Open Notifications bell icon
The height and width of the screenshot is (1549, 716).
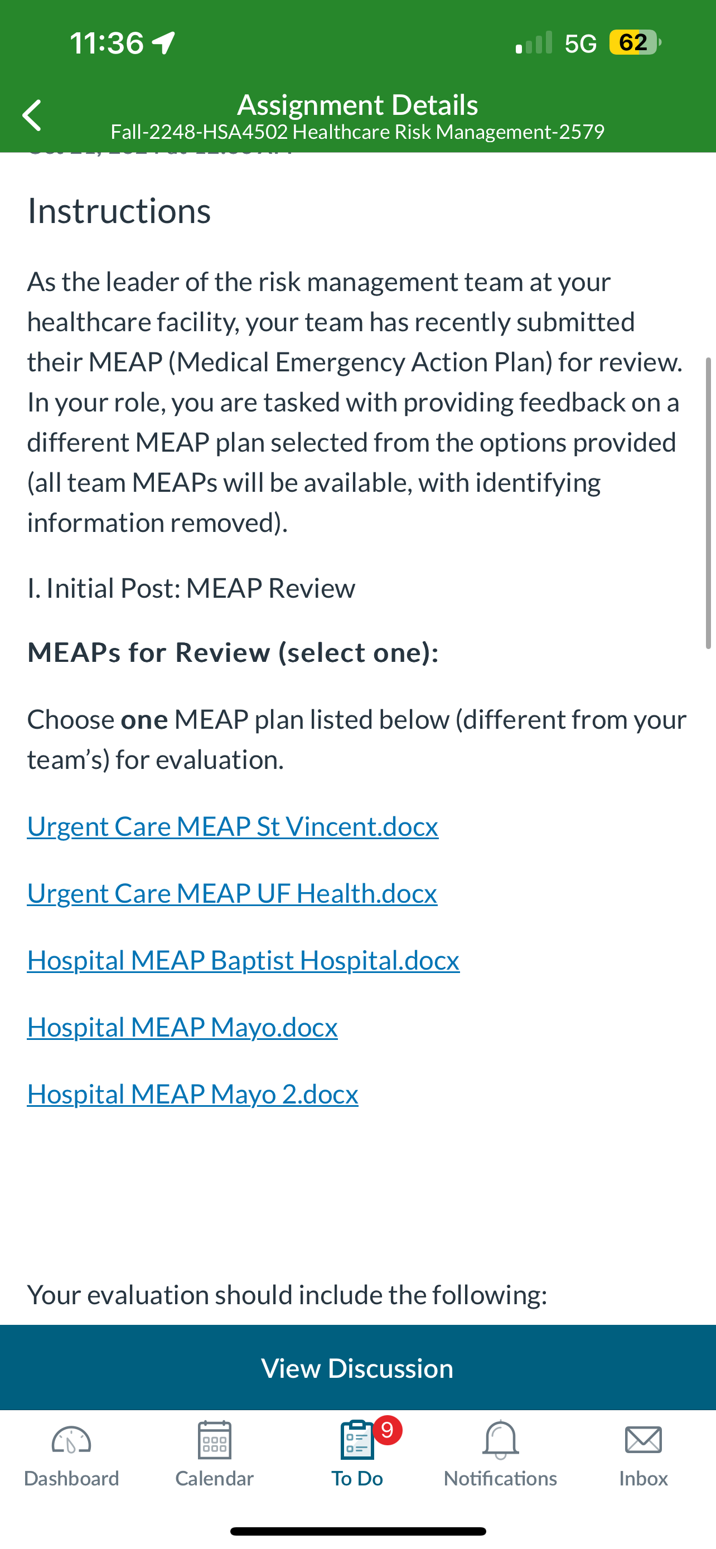tap(500, 1440)
